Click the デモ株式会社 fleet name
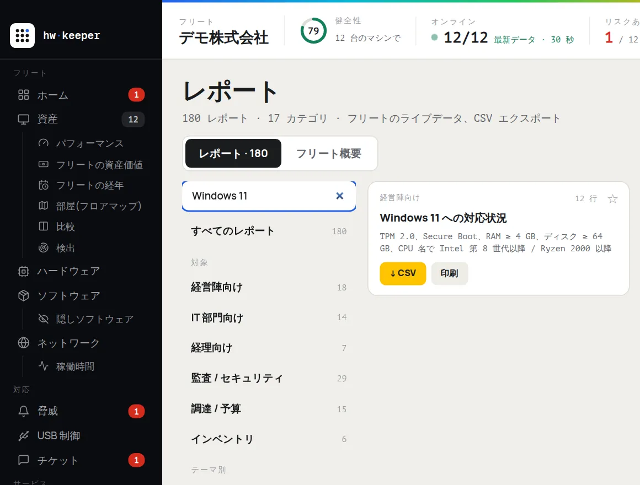This screenshot has width=640, height=485. pos(223,38)
